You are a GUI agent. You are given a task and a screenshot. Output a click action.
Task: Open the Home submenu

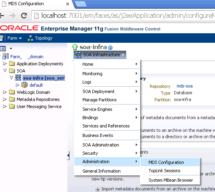pos(107,64)
